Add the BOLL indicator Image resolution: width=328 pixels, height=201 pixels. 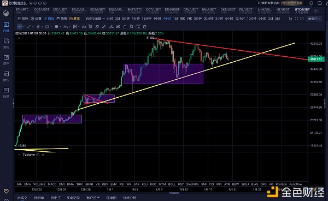click(172, 184)
